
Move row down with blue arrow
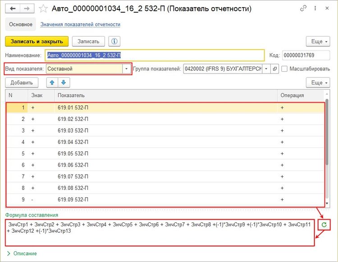(64, 83)
